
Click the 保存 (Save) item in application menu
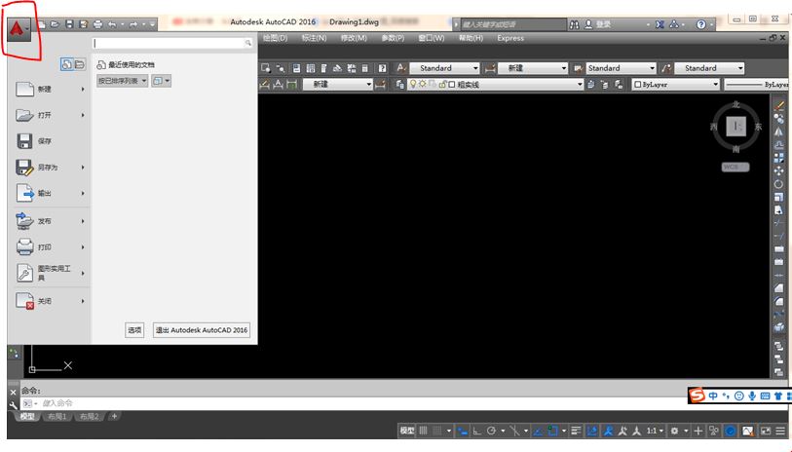[x=45, y=141]
